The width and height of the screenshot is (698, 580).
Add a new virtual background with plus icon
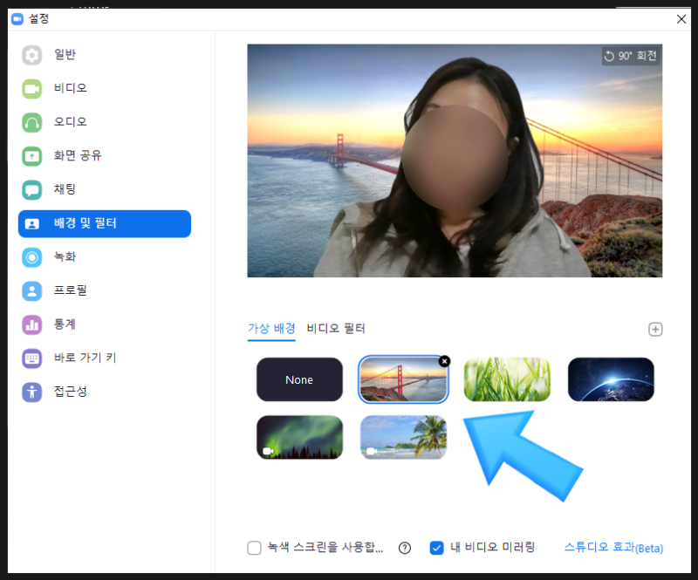click(655, 330)
